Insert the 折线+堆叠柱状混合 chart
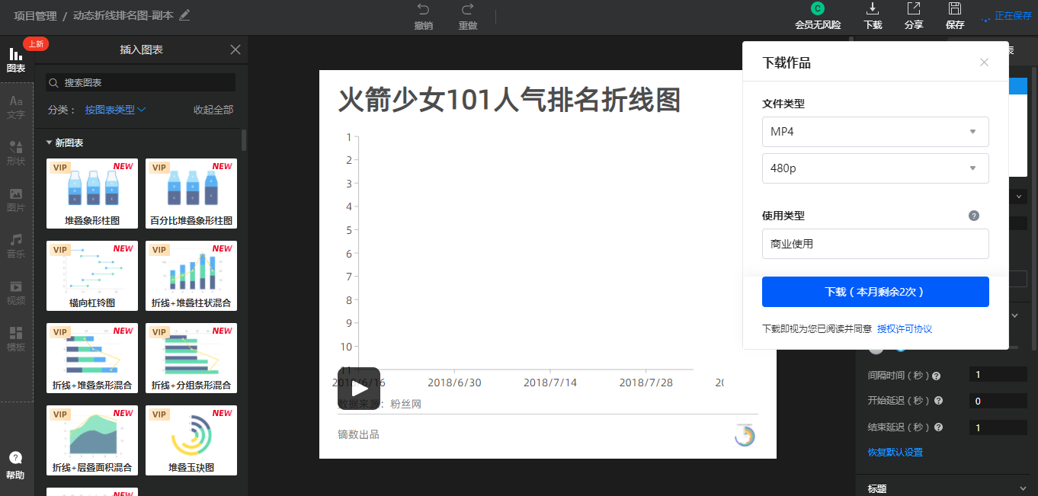Screen dimensions: 1038x496 pos(191,276)
